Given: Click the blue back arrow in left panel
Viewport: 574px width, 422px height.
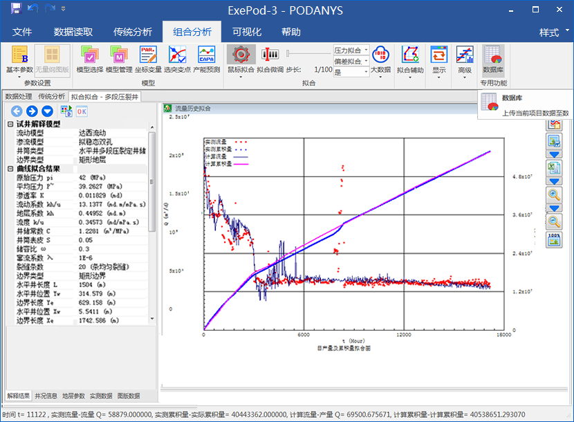Looking at the screenshot, I should coord(17,111).
